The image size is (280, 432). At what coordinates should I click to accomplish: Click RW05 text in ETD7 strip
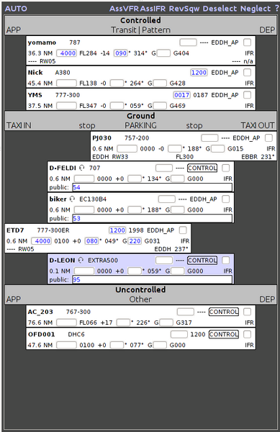pos(26,249)
